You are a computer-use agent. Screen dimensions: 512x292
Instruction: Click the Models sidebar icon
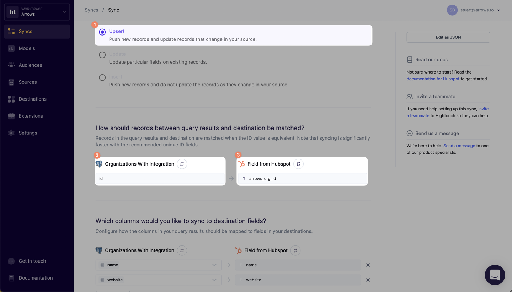tap(11, 48)
